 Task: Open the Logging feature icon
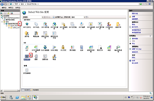coord(82,47)
